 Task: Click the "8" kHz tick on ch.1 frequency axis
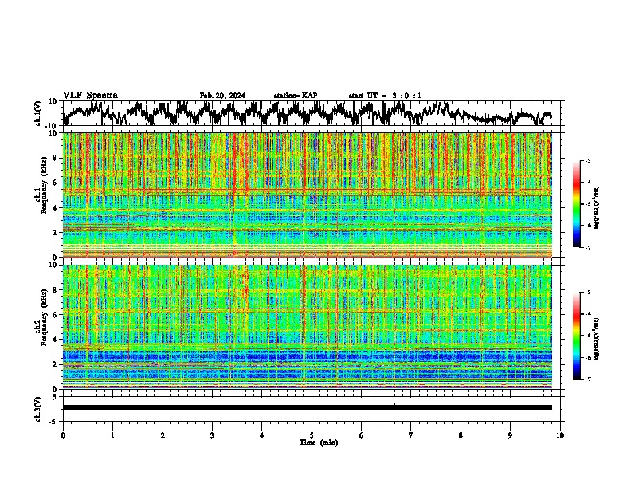pos(55,158)
